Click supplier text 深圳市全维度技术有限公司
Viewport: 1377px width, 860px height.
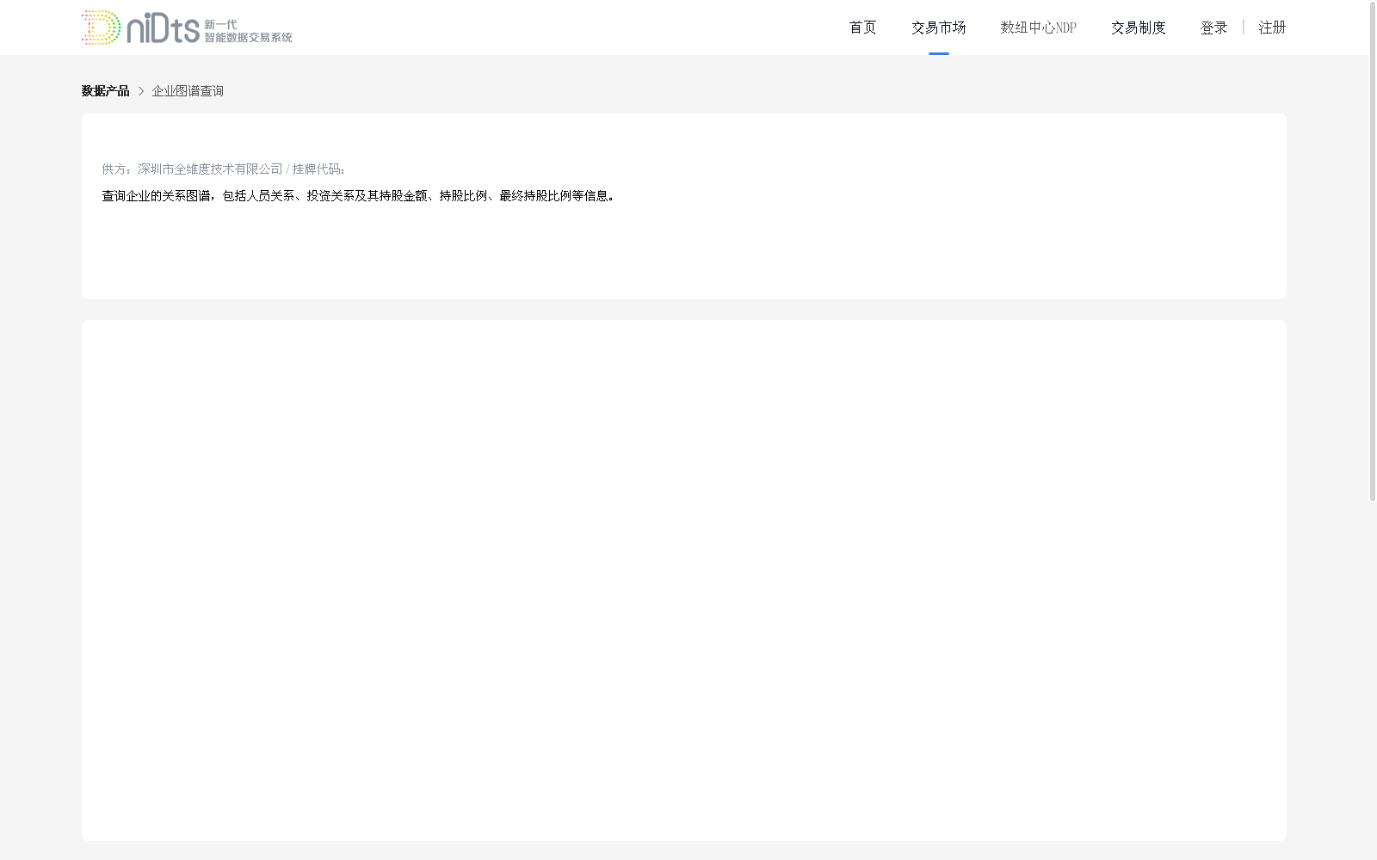click(210, 169)
